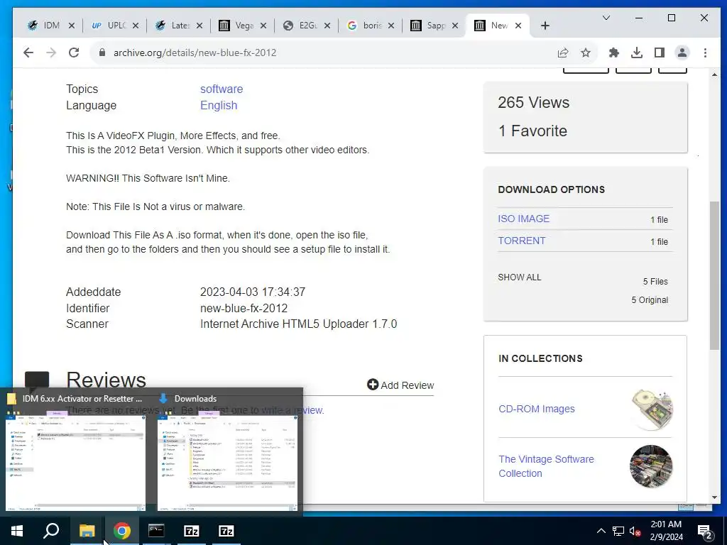The image size is (727, 545).
Task: Open the network tray icon
Action: tap(618, 531)
